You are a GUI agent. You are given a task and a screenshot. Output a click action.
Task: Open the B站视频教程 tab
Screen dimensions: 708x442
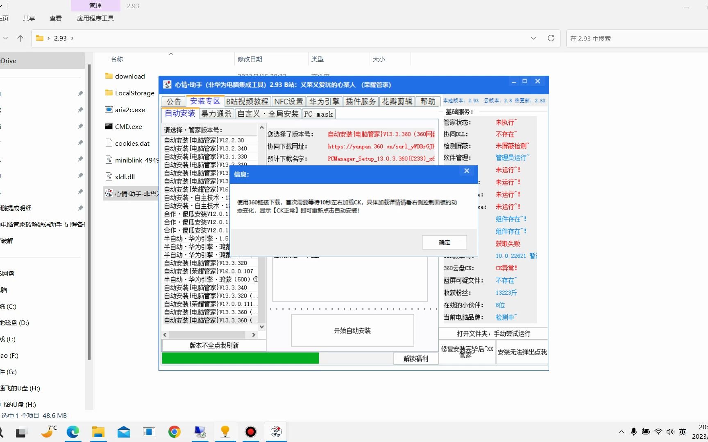point(247,101)
